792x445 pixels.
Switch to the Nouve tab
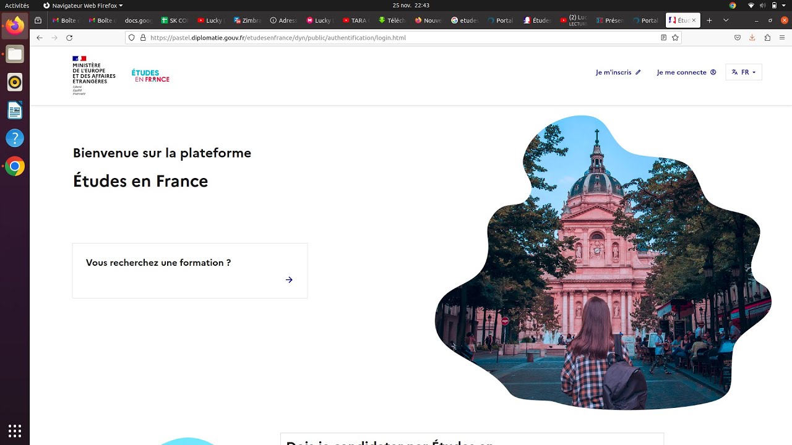tap(428, 20)
